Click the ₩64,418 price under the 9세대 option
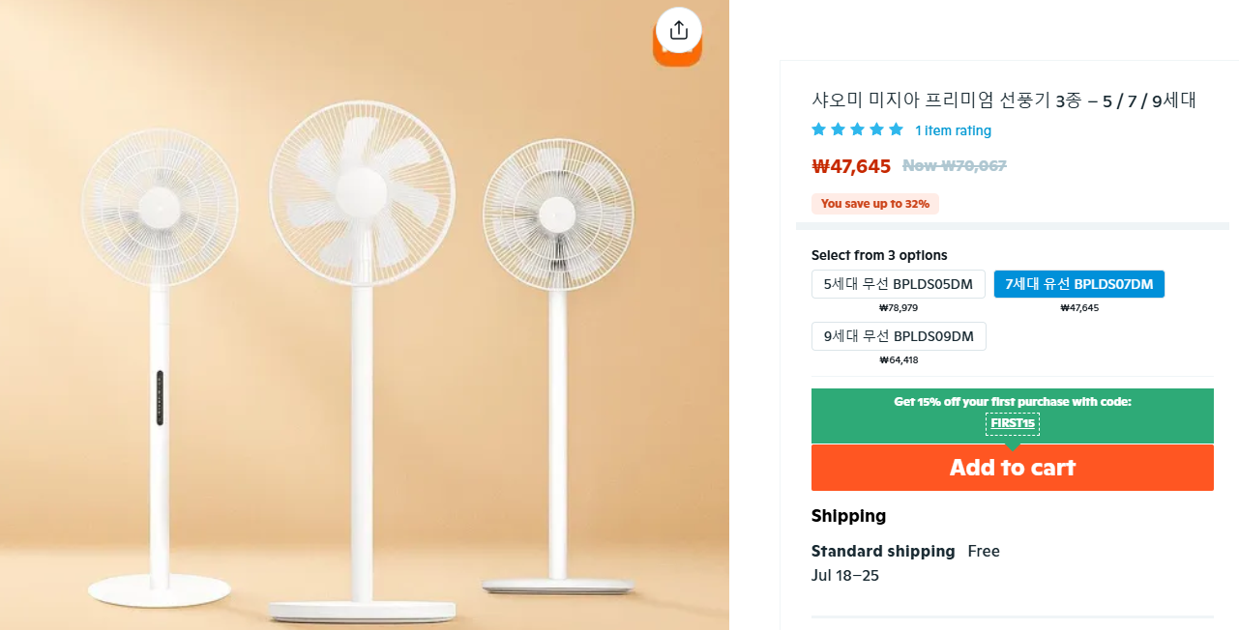The height and width of the screenshot is (630, 1239). [x=899, y=360]
